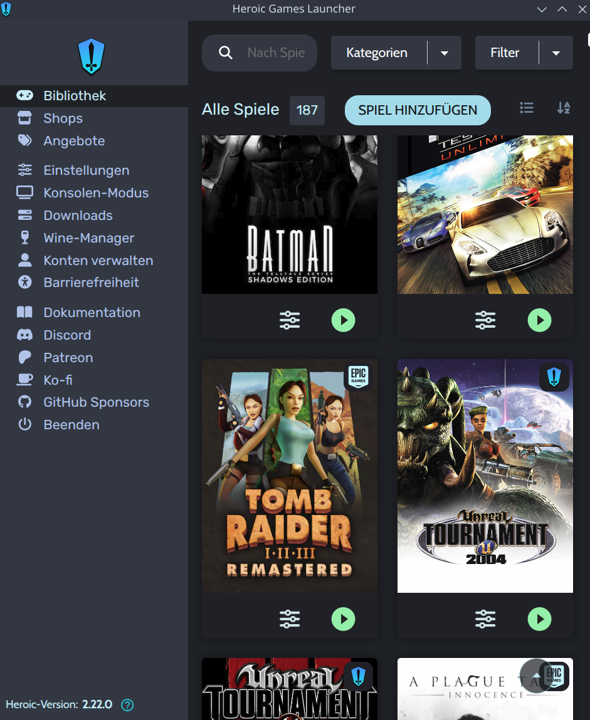Viewport: 590px width, 720px height.
Task: Open Tomb Raider I-III Remastered cover
Action: pyautogui.click(x=290, y=476)
